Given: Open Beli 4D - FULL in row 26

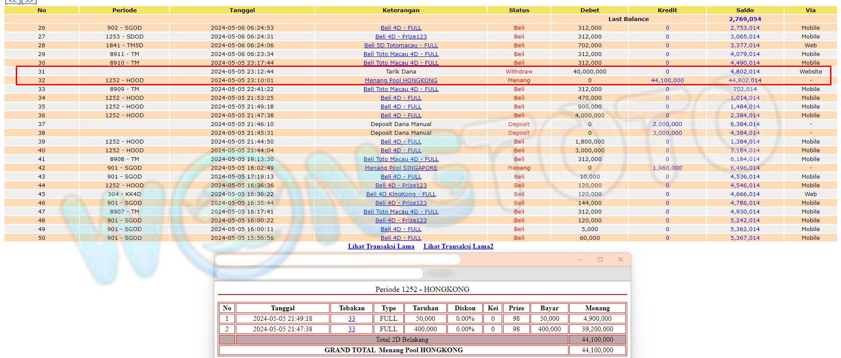Looking at the screenshot, I should pyautogui.click(x=401, y=28).
